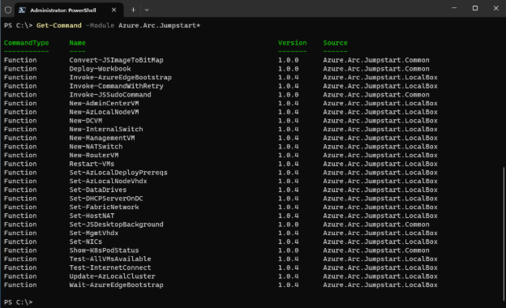Click the version 1.0.0 of Convert-JSImageToBitMap
506x308 pixels.
coord(288,60)
